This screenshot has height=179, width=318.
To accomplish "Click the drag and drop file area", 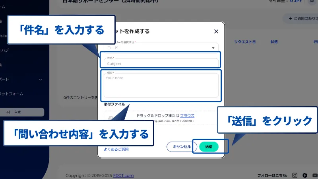I will click(x=161, y=118).
